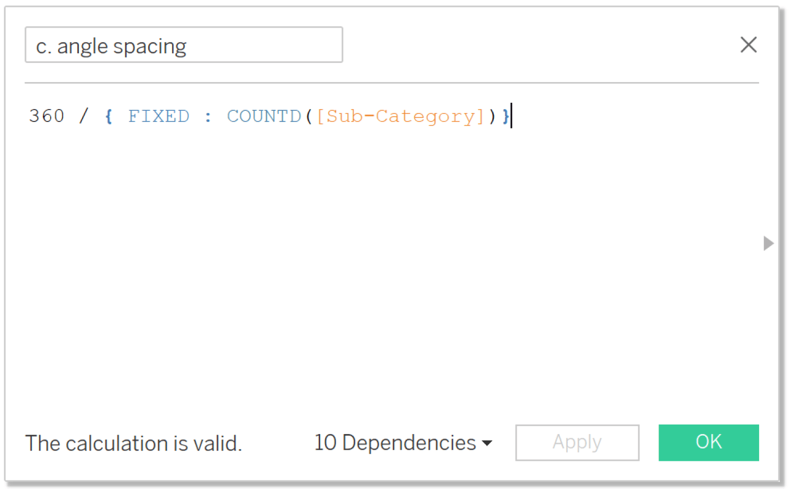The image size is (789, 489).
Task: Click the colon after FIXED
Action: (208, 116)
